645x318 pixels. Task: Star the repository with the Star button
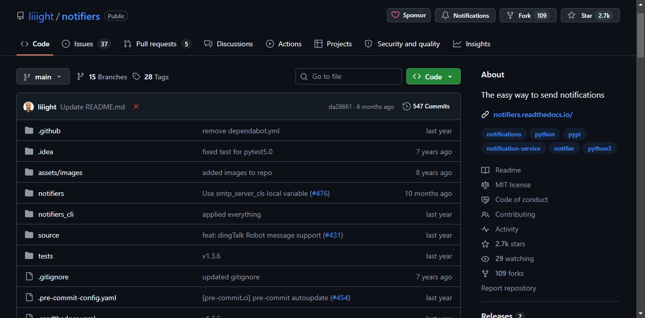[x=590, y=15]
